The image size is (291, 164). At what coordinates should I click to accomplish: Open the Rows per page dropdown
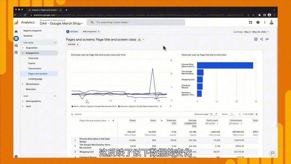pyautogui.click(x=213, y=114)
